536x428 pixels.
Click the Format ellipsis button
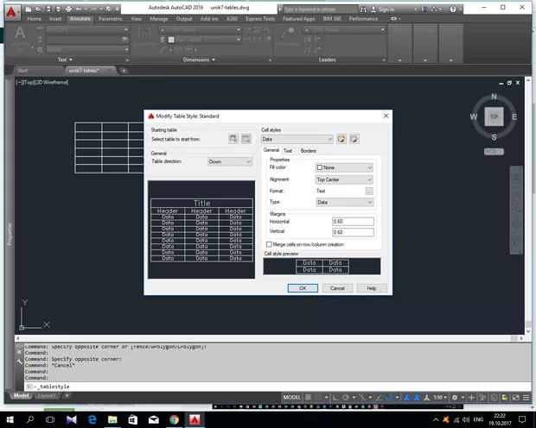369,191
